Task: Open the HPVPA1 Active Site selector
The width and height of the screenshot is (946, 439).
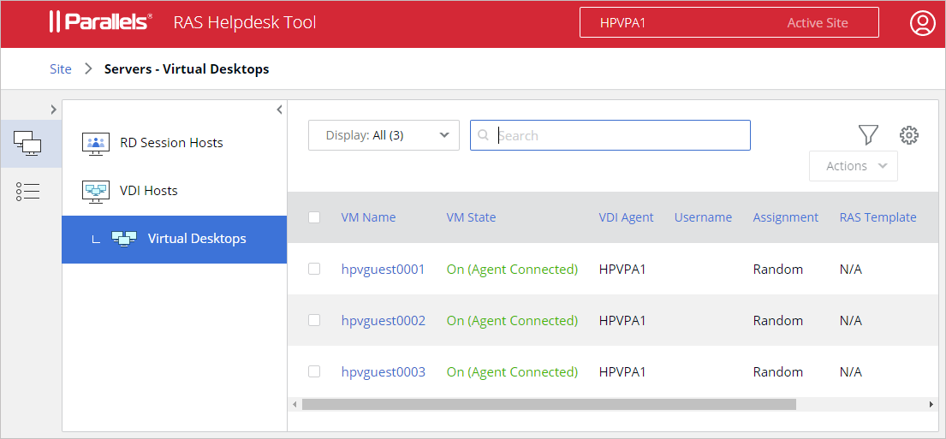Action: coord(729,22)
